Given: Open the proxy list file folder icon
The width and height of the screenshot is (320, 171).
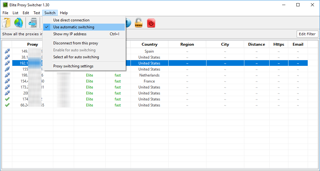Looking at the screenshot, I should (6, 23).
